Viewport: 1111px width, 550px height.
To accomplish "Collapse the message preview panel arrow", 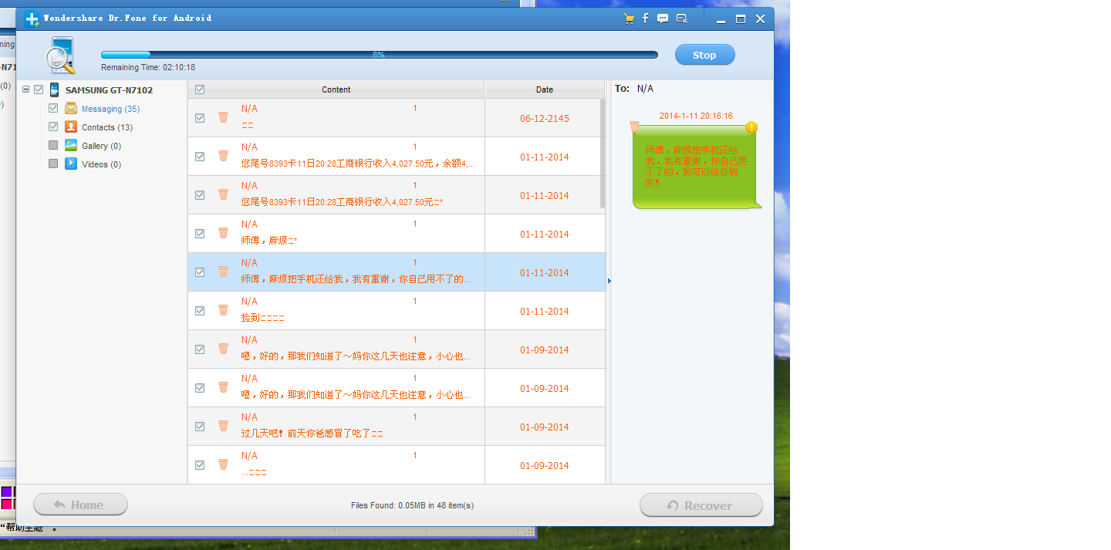I will coord(609,281).
